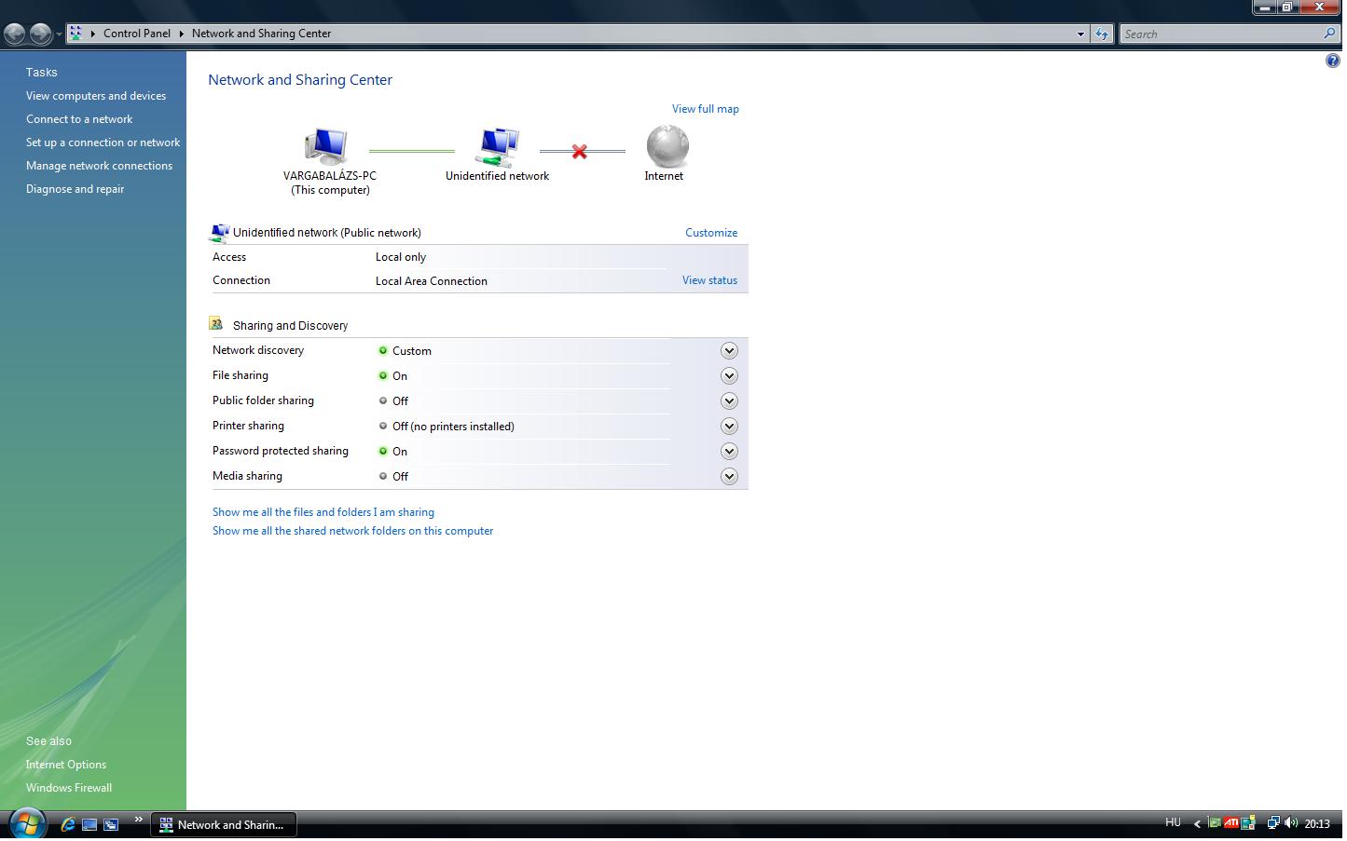Click the search magnifier icon
The image size is (1347, 841).
(x=1329, y=34)
